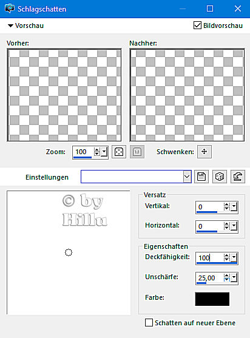
Task: Collapse the Vorschau preview section
Action: (10, 25)
